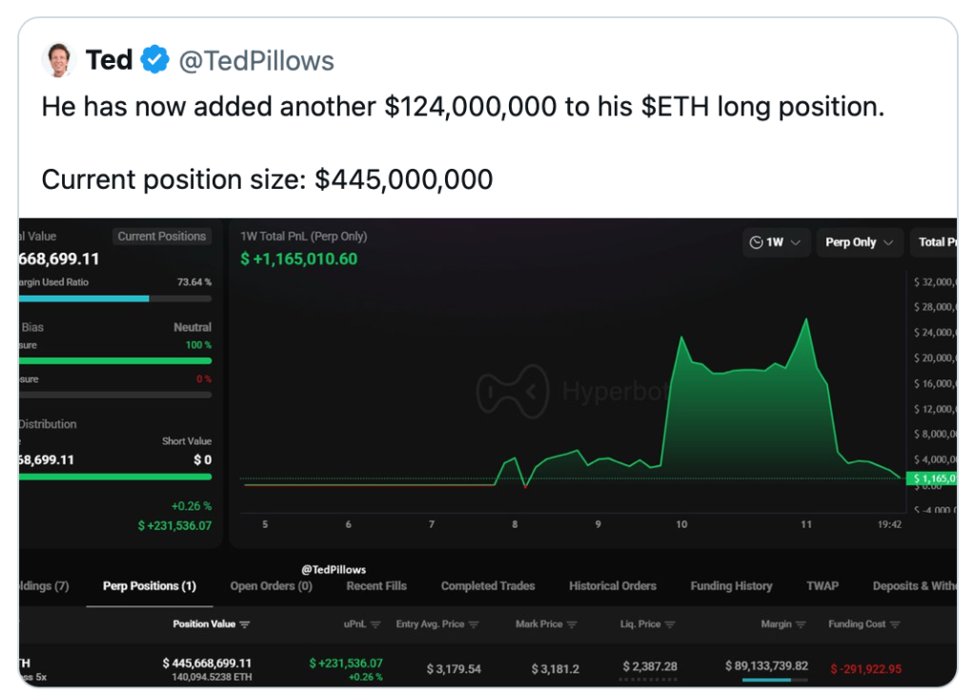The image size is (976, 697).
Task: Click the blue verified badge next to Ted
Action: (x=154, y=60)
